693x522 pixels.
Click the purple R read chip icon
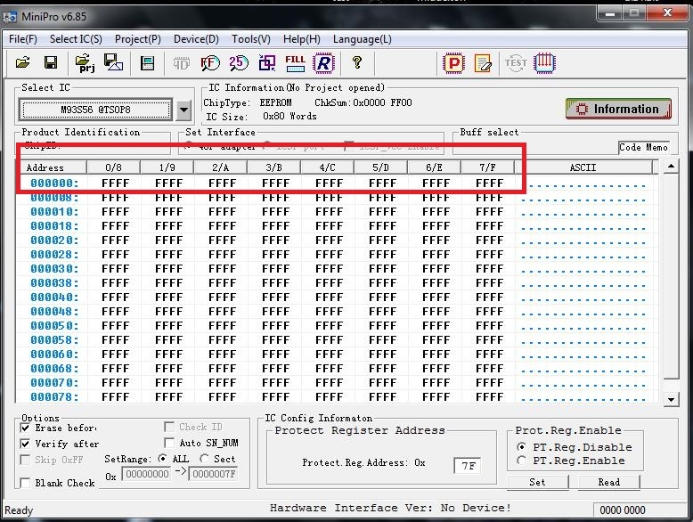323,62
